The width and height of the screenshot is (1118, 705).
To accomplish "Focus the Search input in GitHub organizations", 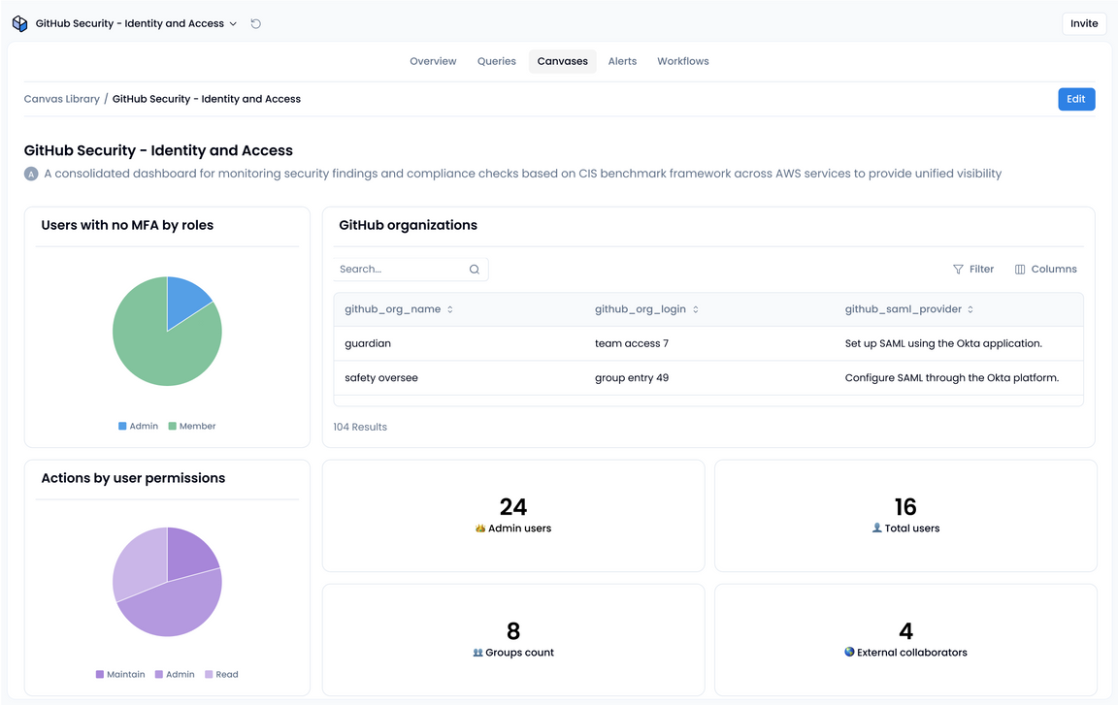I will 411,270.
